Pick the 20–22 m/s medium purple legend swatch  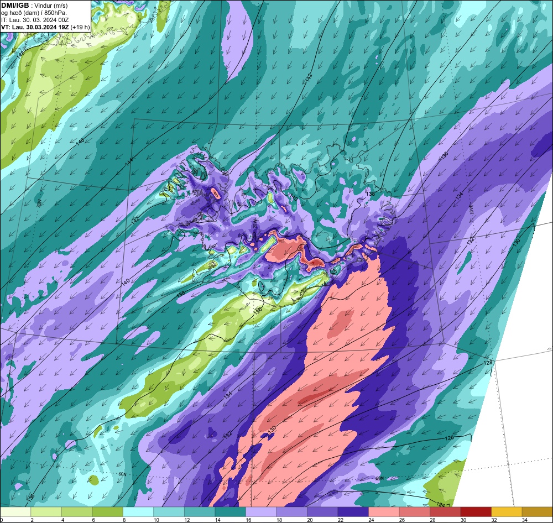322,512
